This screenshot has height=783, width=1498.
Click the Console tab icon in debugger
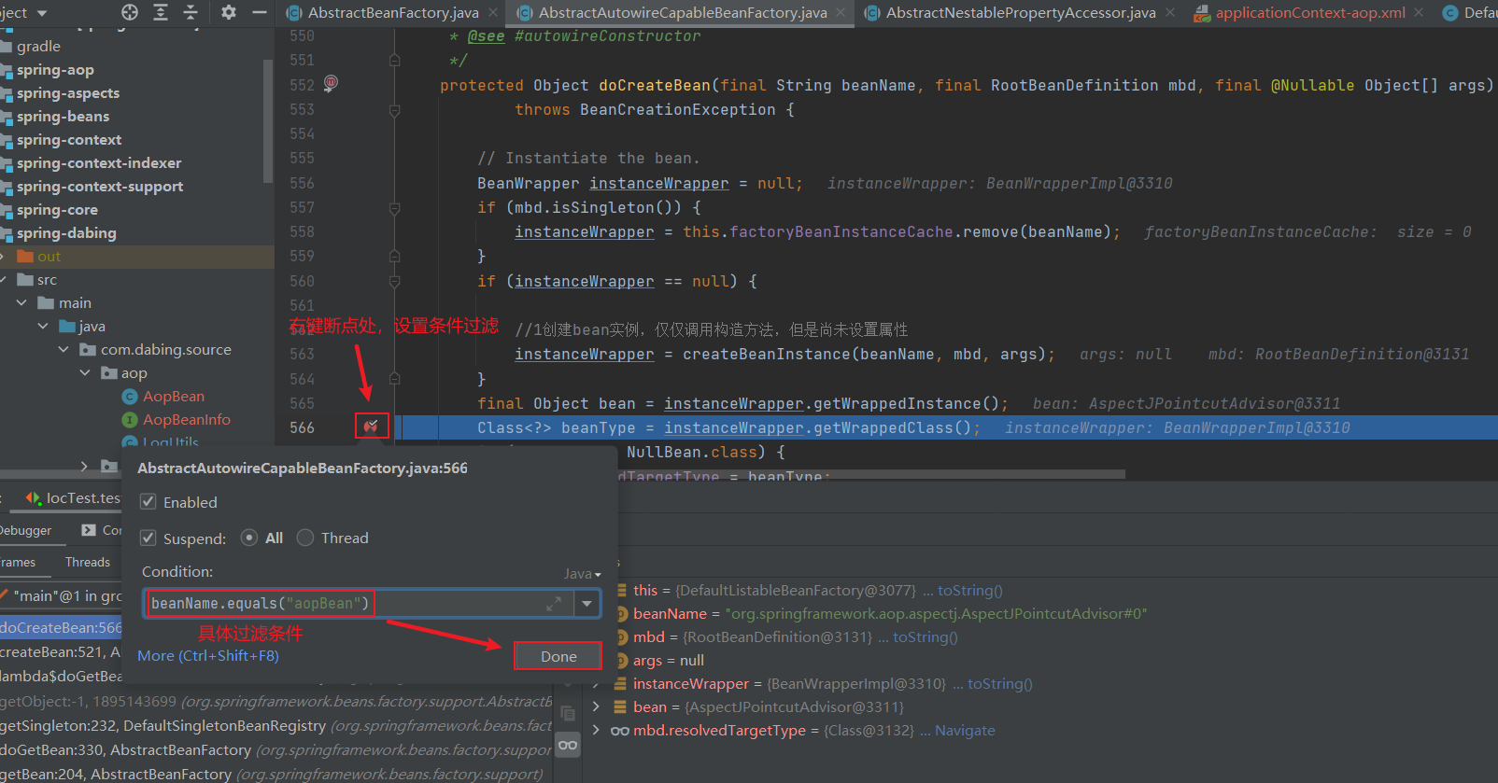[89, 530]
